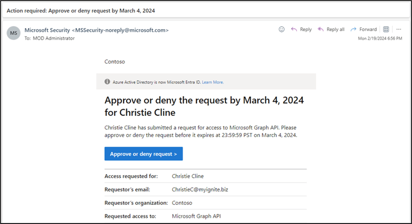Viewport: 412px width, 224px height.
Task: Click the Requested access to label
Action: tap(130, 216)
